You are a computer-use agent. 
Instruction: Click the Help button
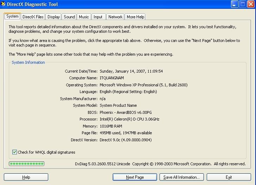point(26,177)
